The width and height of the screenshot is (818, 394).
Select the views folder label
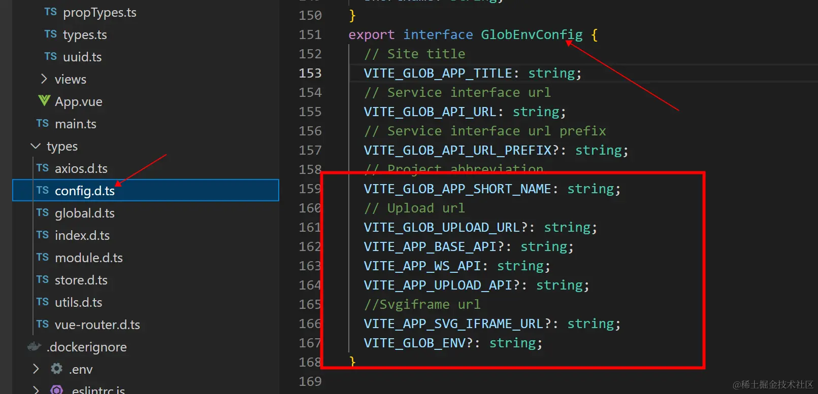pyautogui.click(x=71, y=80)
